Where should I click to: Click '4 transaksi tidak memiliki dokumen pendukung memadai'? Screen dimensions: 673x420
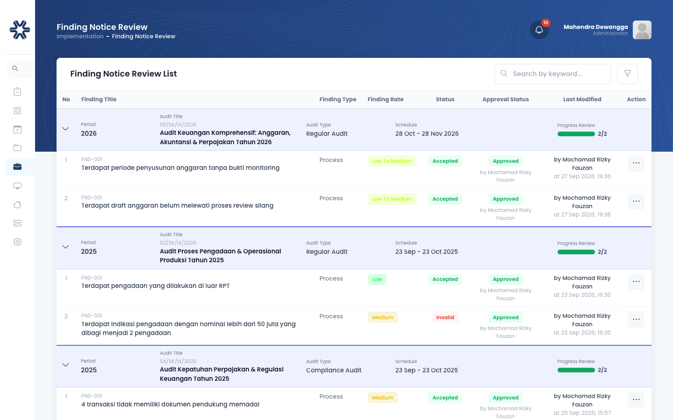[170, 405]
